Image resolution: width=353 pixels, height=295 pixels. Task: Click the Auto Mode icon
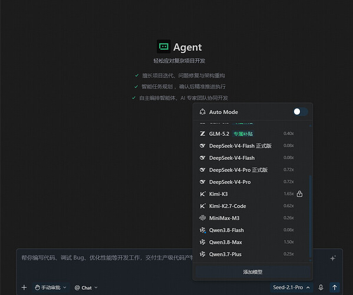click(203, 112)
